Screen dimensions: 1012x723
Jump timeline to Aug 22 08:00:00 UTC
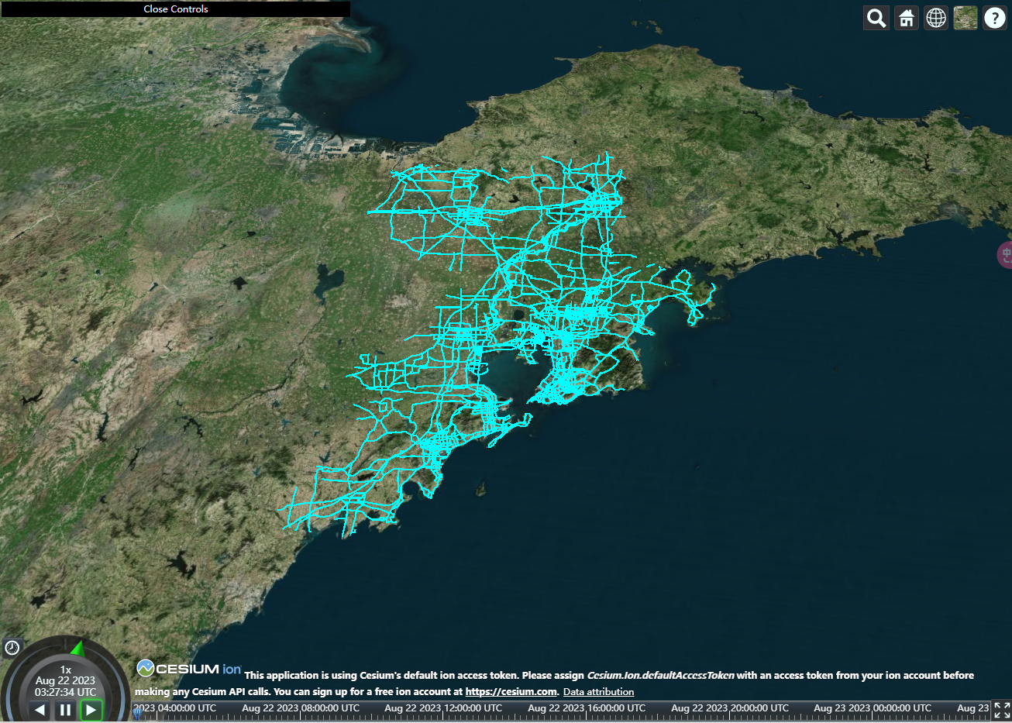pos(301,708)
